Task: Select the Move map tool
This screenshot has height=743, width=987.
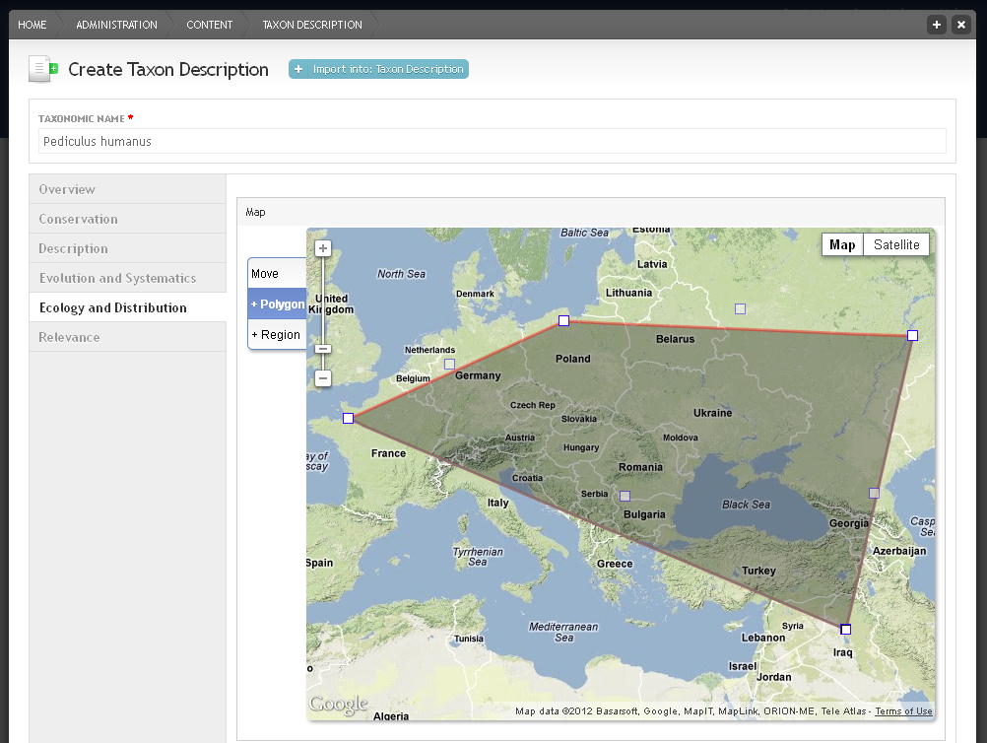Action: click(277, 273)
